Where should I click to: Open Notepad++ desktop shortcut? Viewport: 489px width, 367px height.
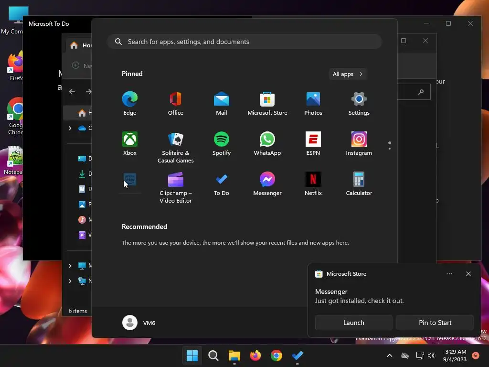click(x=13, y=161)
